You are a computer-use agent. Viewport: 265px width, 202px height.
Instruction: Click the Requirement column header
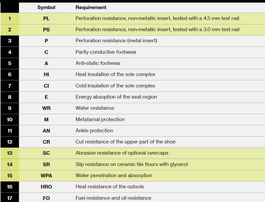[x=91, y=7]
